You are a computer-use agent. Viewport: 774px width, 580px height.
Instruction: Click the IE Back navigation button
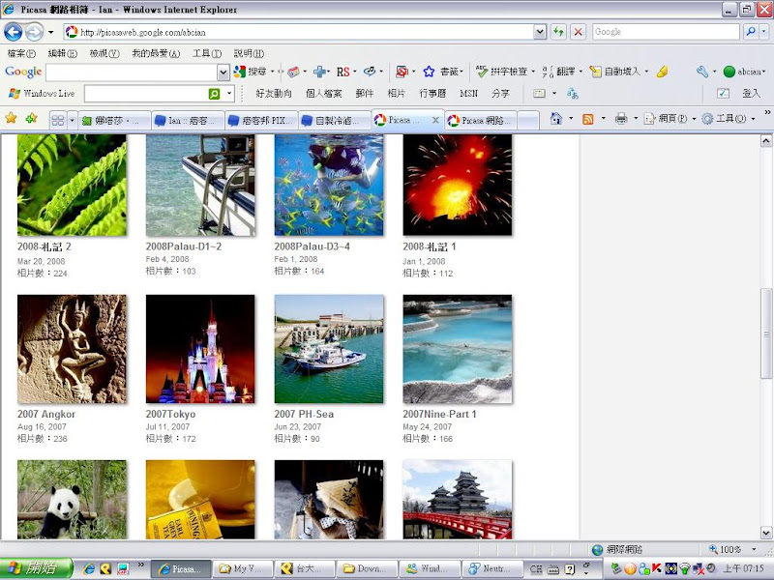pyautogui.click(x=14, y=32)
